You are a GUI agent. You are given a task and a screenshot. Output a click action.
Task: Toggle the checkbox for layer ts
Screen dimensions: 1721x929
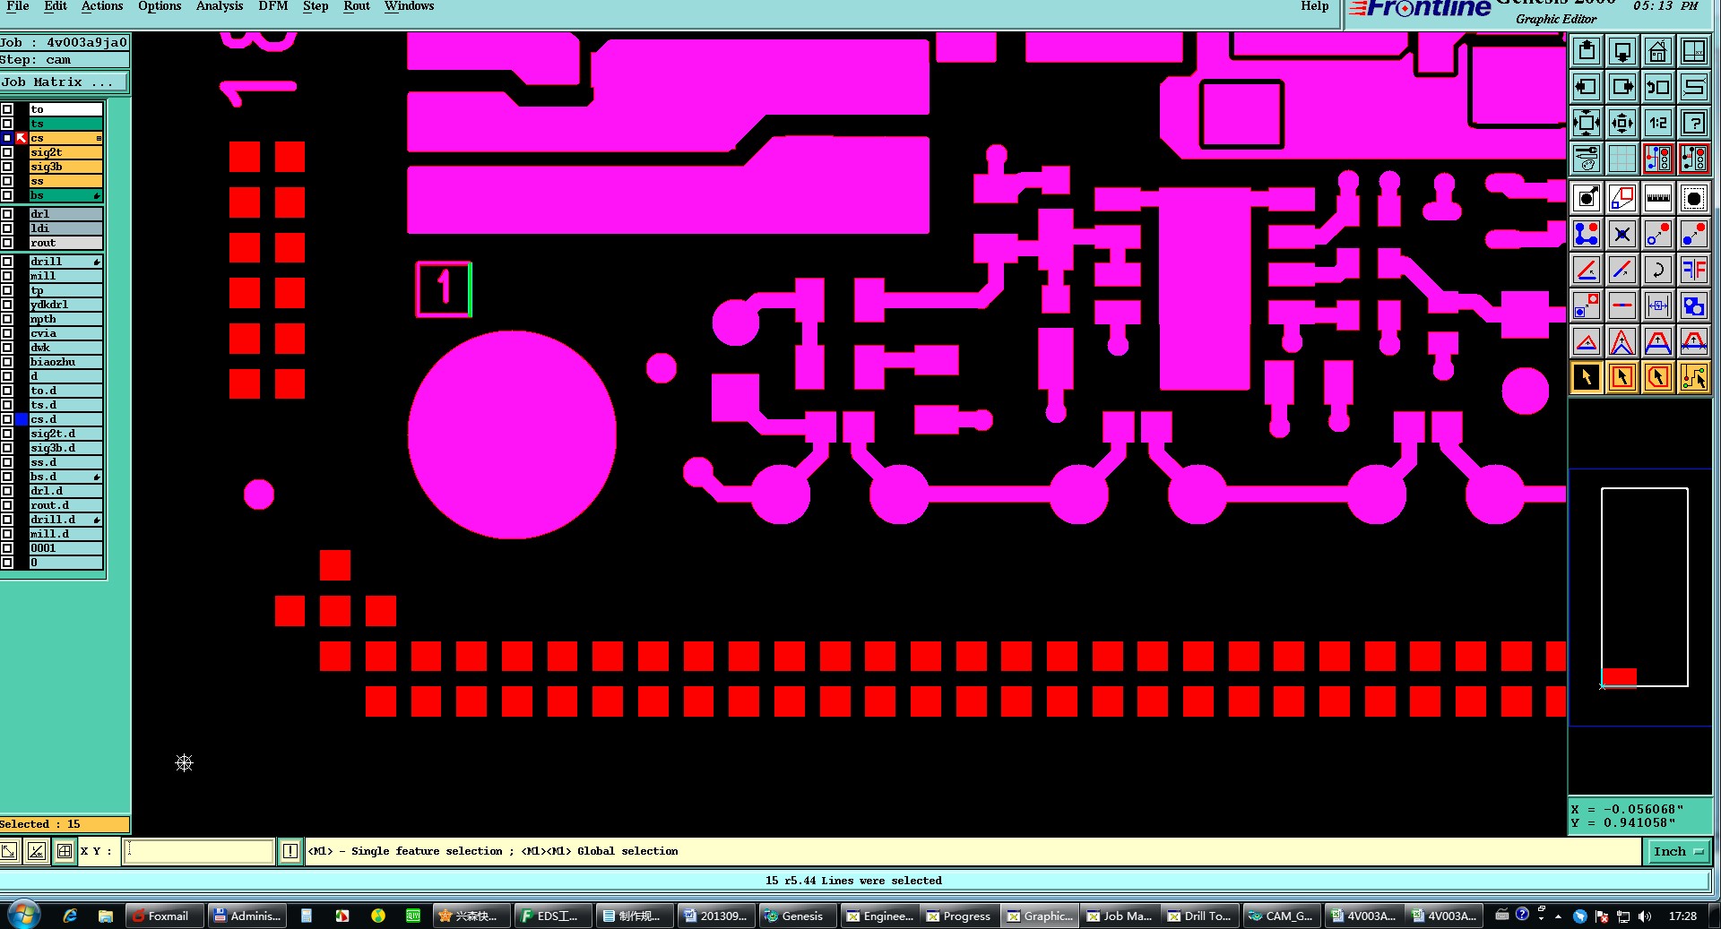[7, 124]
